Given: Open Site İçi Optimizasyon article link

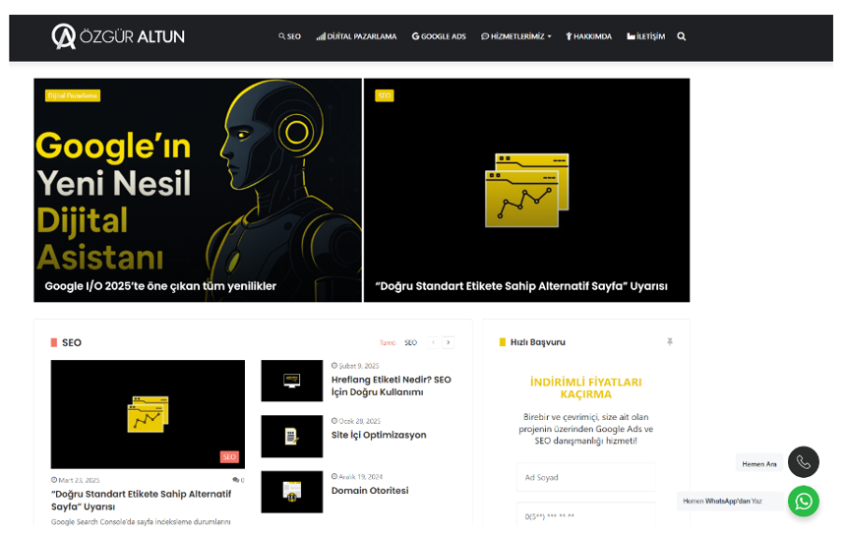Looking at the screenshot, I should click(x=379, y=435).
